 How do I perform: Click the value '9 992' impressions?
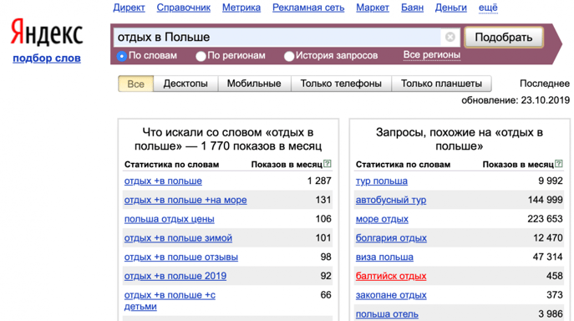(x=551, y=181)
